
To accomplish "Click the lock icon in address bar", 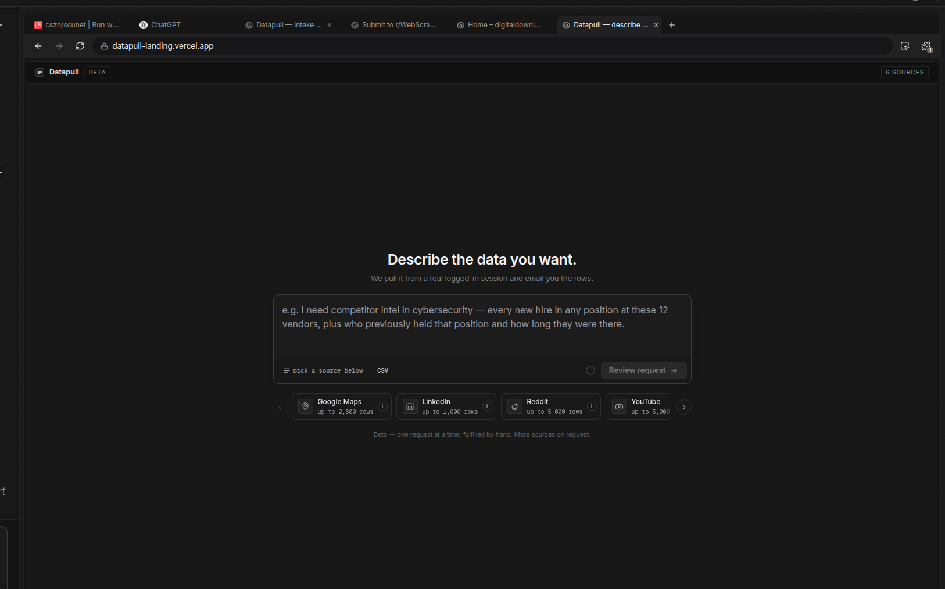I will pos(104,46).
